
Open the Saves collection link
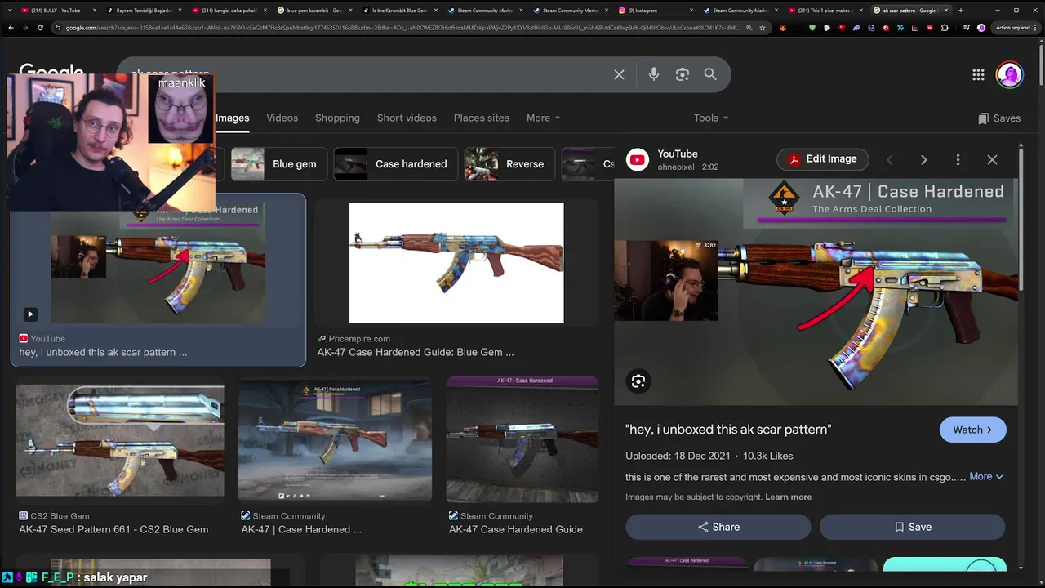coord(999,118)
